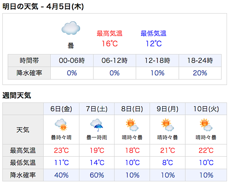Click the 8℃ low temperature for Monday
This screenshot has height=183, width=229.
pos(167,163)
